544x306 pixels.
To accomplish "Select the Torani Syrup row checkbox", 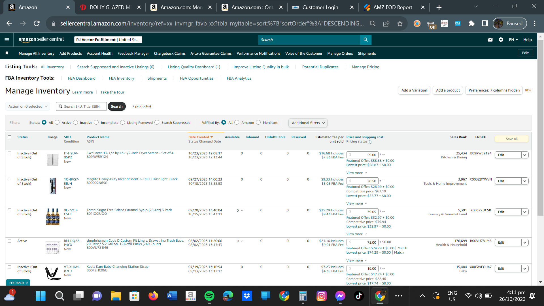I will [10, 210].
